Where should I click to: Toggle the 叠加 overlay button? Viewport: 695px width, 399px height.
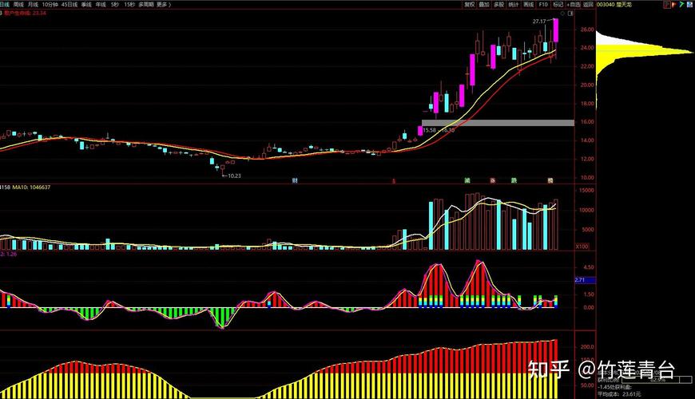click(x=484, y=4)
